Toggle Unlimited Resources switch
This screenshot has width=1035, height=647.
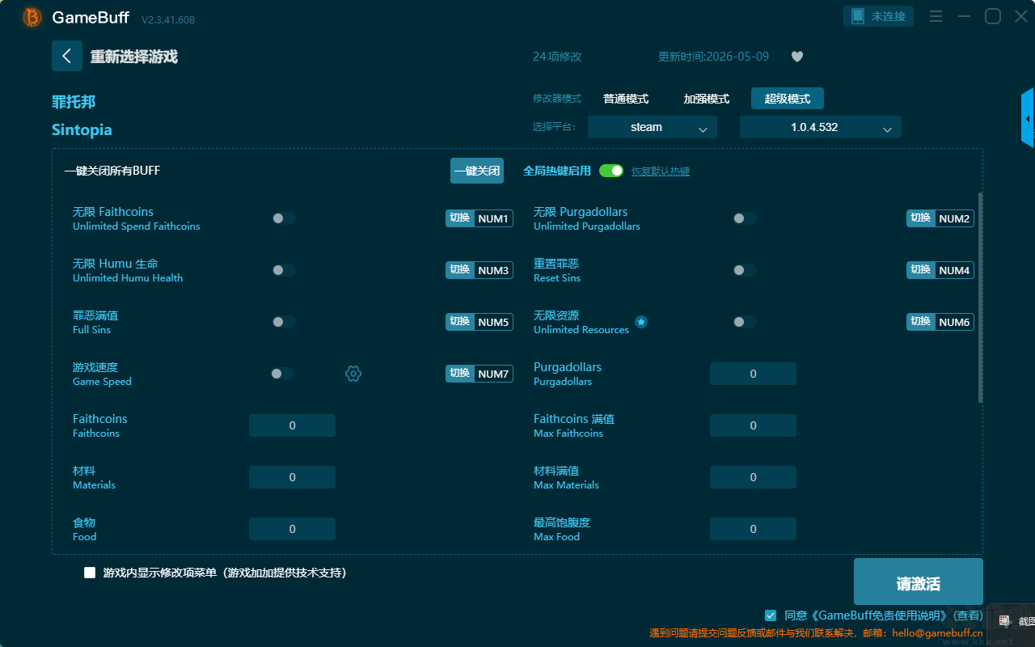coord(745,322)
